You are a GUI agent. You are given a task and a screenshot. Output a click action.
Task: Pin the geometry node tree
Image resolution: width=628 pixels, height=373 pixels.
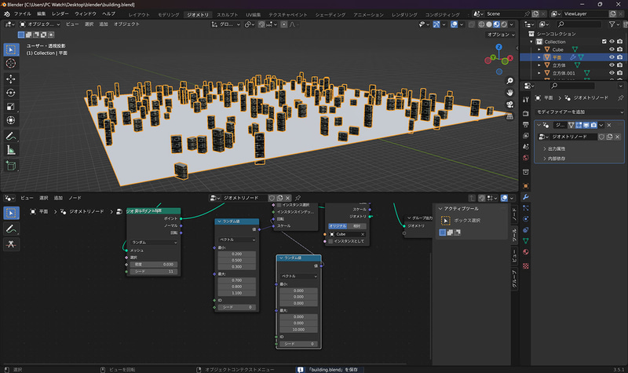298,198
